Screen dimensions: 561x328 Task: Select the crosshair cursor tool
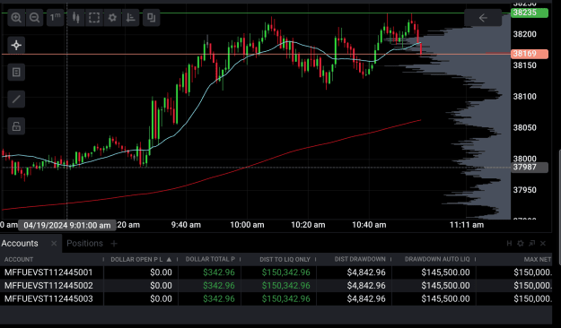16,45
